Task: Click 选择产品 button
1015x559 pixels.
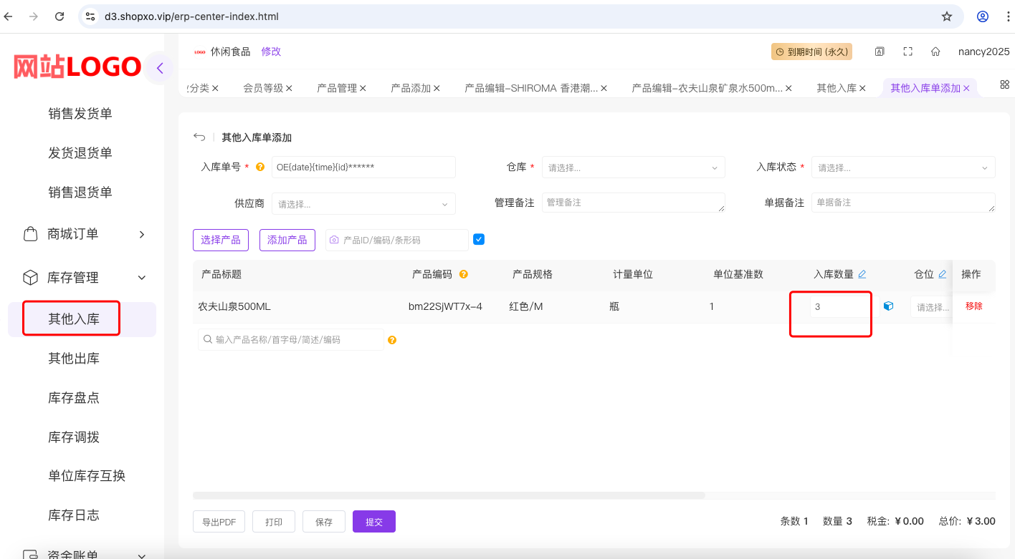Action: pyautogui.click(x=221, y=240)
